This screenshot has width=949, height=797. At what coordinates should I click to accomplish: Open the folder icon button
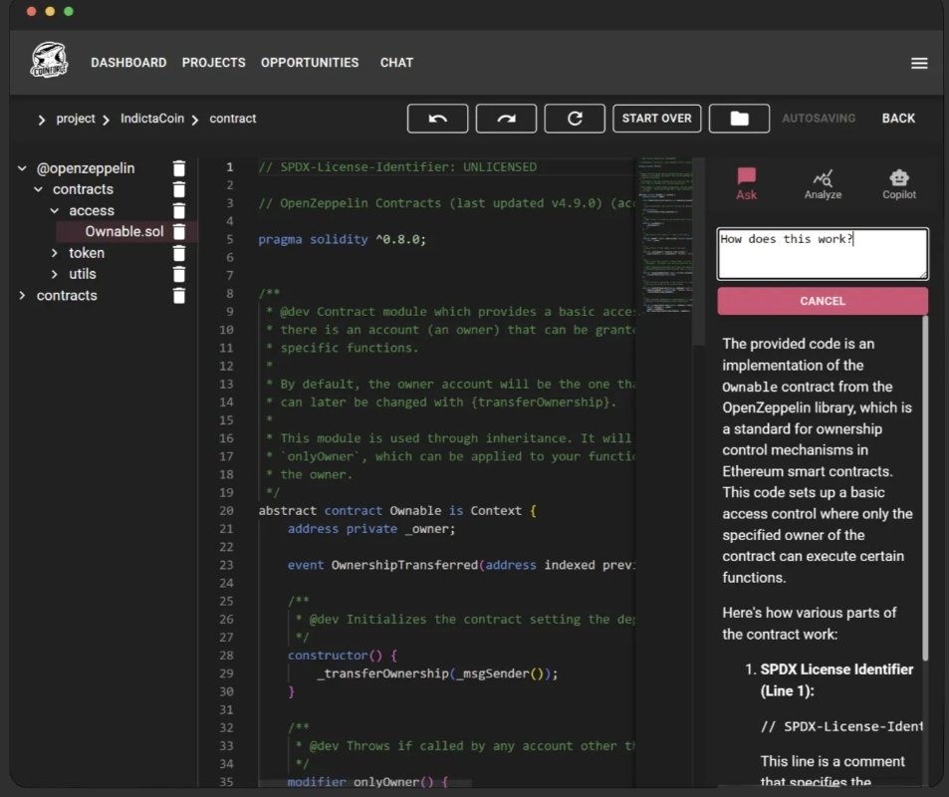coord(739,119)
